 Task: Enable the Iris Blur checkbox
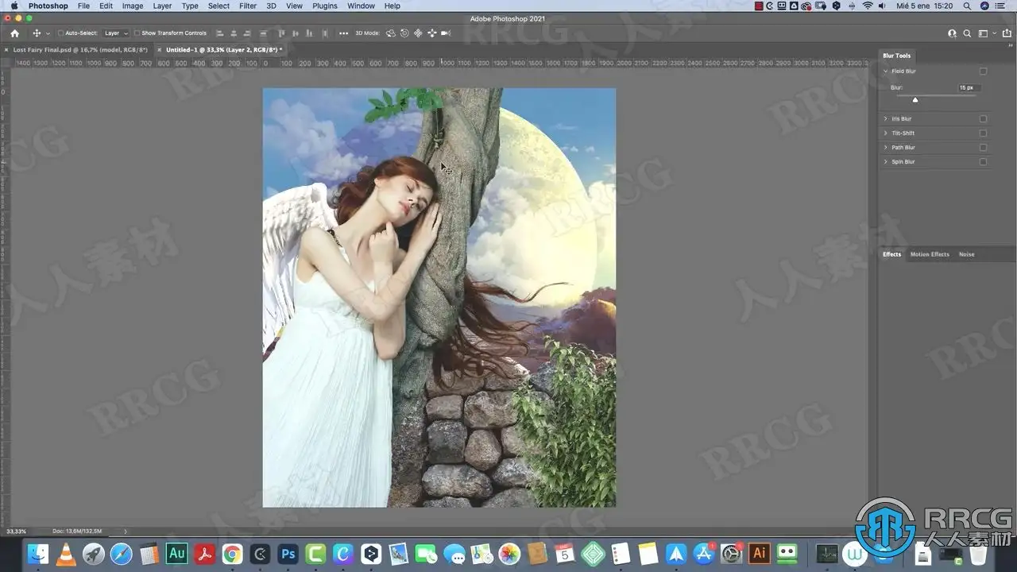point(983,119)
